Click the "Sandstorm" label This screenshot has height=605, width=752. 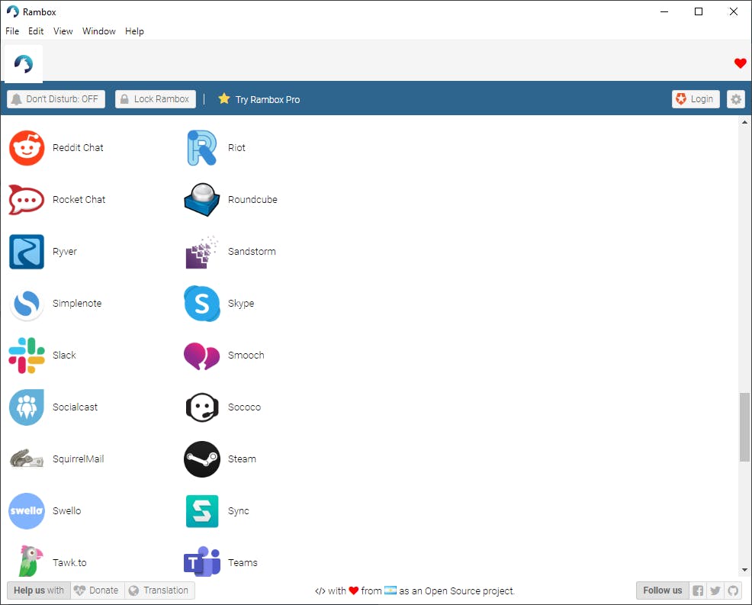click(x=252, y=252)
